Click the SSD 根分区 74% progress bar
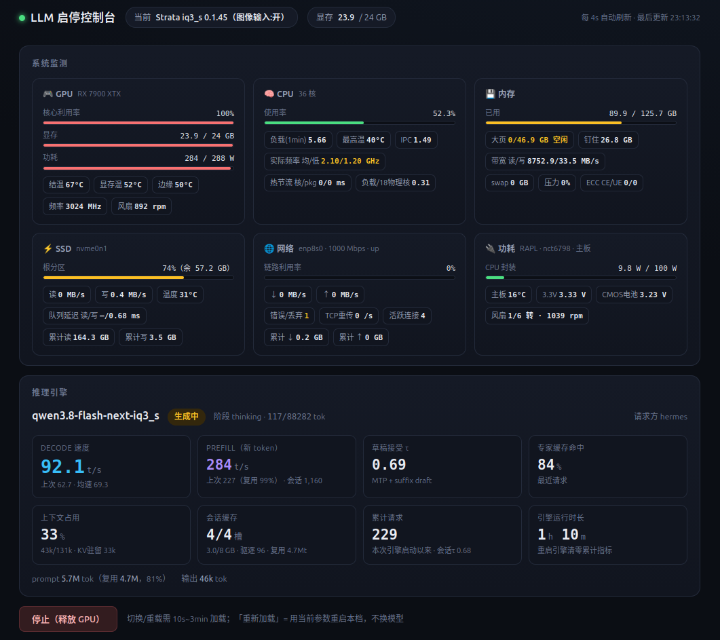Viewport: 720px width, 640px height. [138, 278]
